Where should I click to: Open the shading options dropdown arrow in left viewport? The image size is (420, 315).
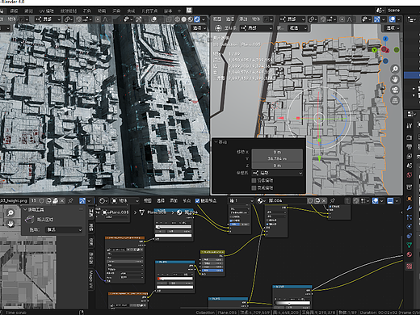click(204, 19)
